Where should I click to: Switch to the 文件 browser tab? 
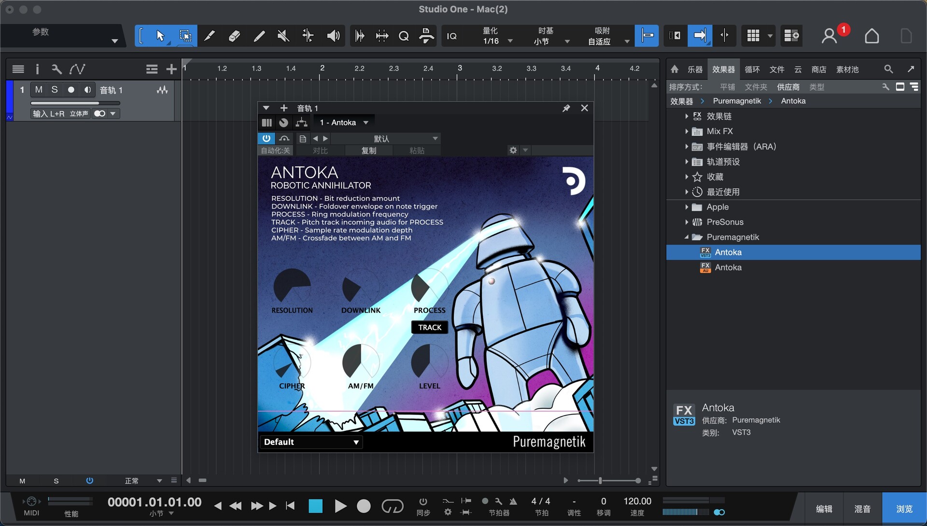point(776,69)
